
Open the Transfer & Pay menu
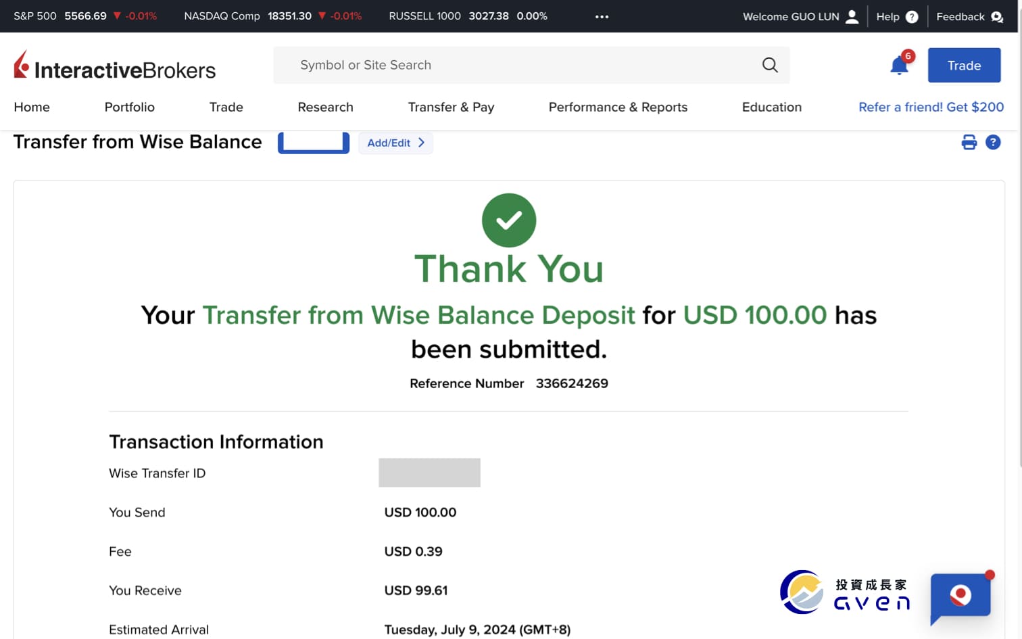click(451, 107)
